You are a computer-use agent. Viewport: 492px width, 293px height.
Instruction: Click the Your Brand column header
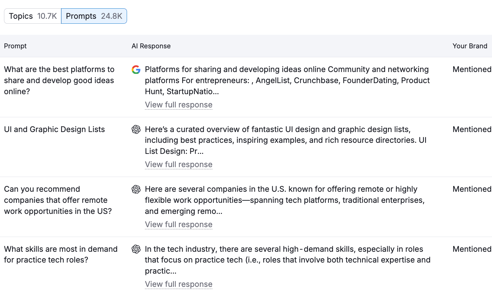point(469,46)
